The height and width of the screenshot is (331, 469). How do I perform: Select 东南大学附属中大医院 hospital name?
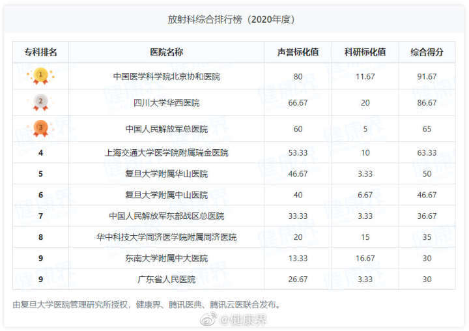click(x=167, y=258)
